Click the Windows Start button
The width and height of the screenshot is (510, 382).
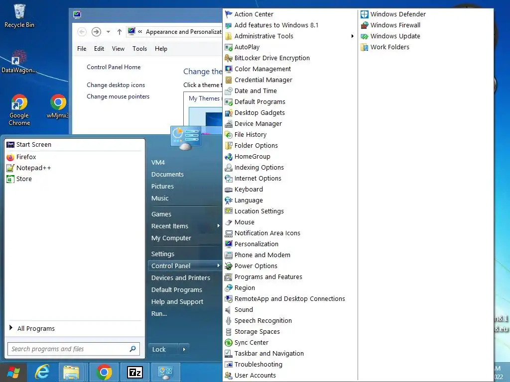tap(13, 372)
